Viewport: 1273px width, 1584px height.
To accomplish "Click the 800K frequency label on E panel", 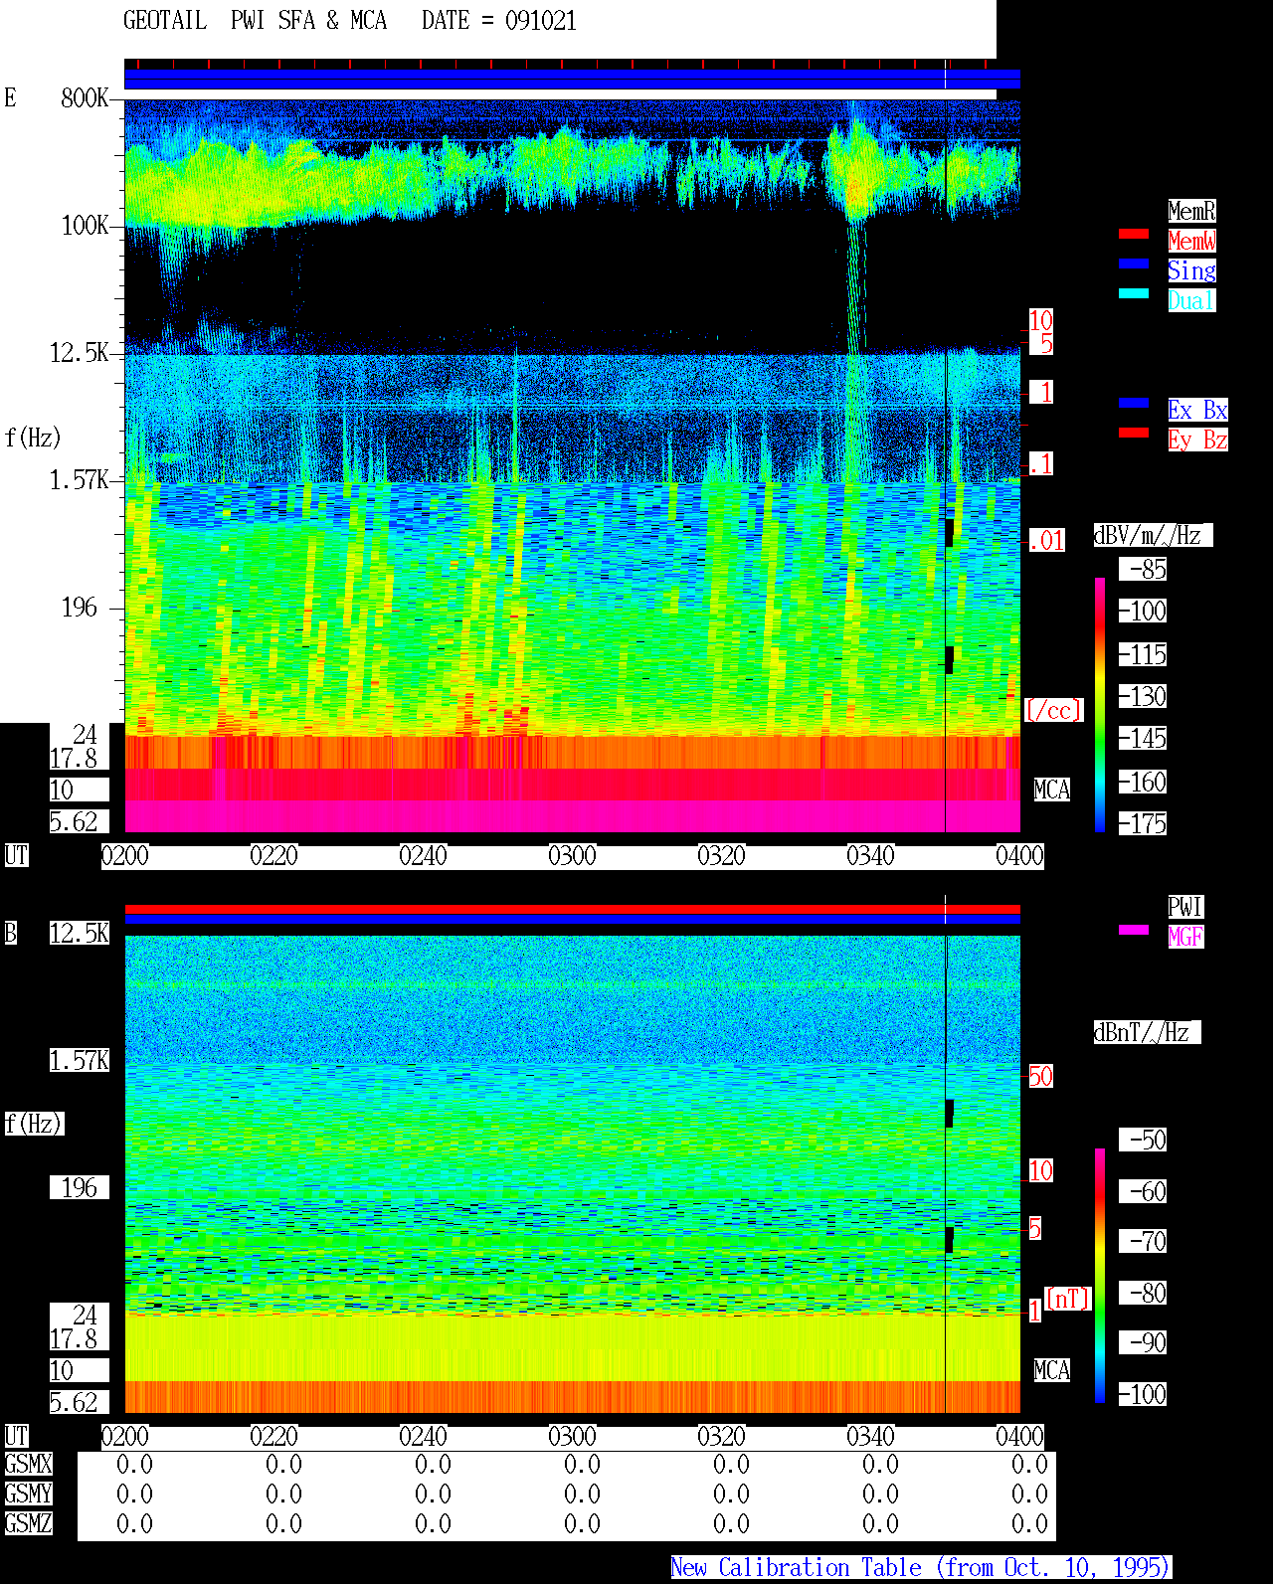I will [85, 97].
